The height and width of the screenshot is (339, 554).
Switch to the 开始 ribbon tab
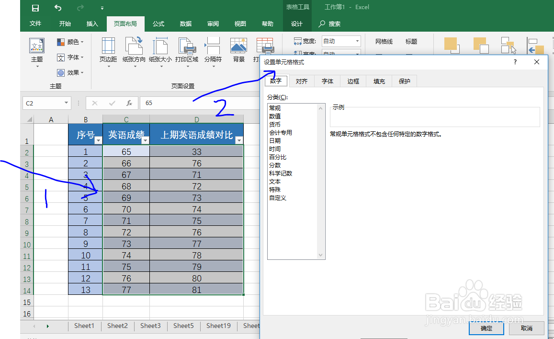[64, 23]
